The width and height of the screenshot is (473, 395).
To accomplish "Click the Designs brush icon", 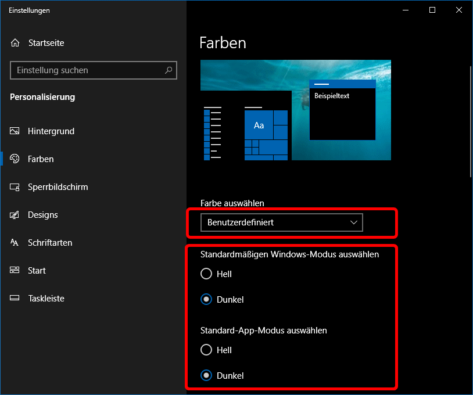I will click(15, 215).
